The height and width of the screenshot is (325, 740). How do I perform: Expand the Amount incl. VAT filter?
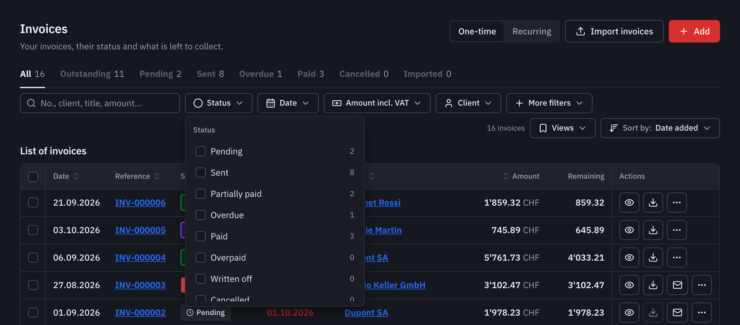[377, 103]
